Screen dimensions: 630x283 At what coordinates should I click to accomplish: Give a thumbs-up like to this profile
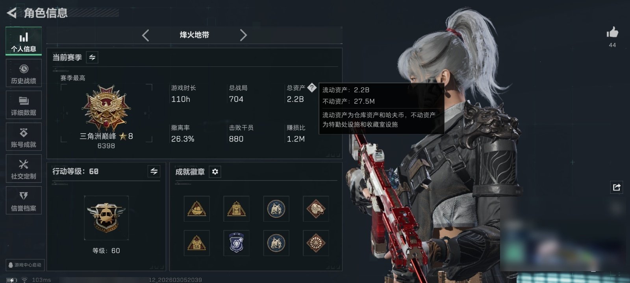[x=612, y=33]
